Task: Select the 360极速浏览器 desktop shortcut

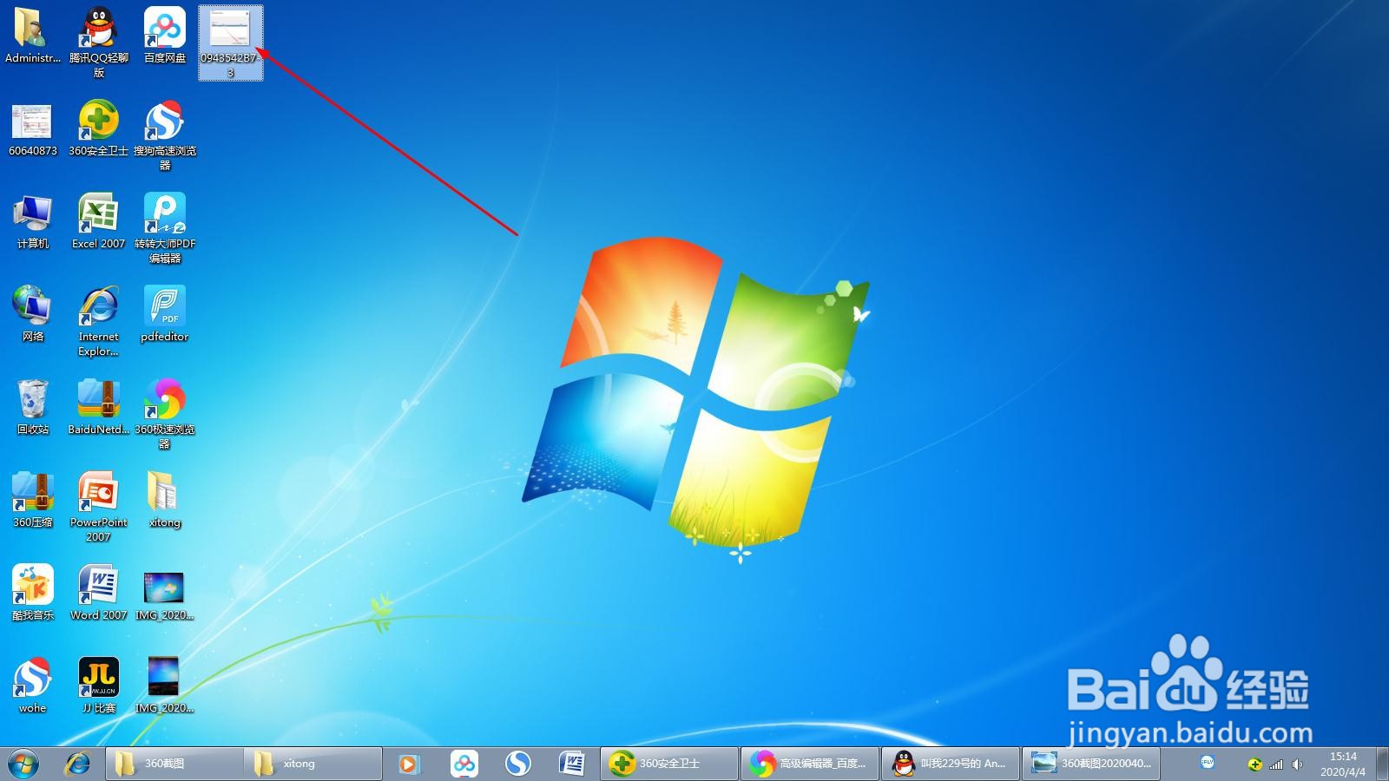Action: [x=165, y=414]
